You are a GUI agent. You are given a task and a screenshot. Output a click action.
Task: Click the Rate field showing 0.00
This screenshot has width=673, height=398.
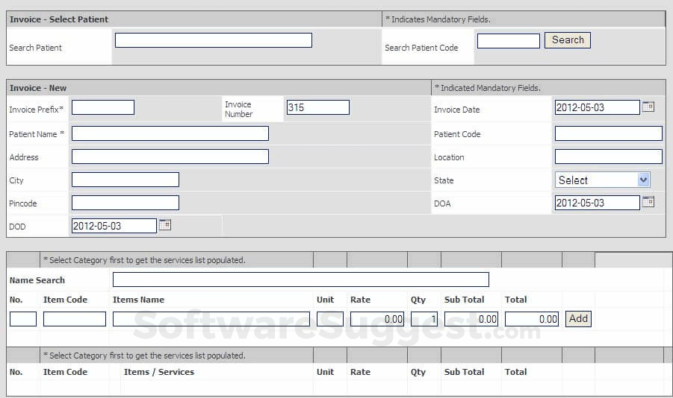(377, 319)
